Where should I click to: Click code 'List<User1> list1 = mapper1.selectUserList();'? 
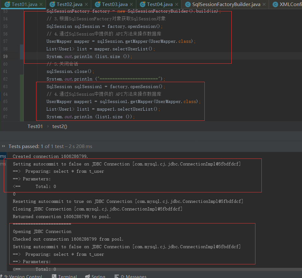103,109
